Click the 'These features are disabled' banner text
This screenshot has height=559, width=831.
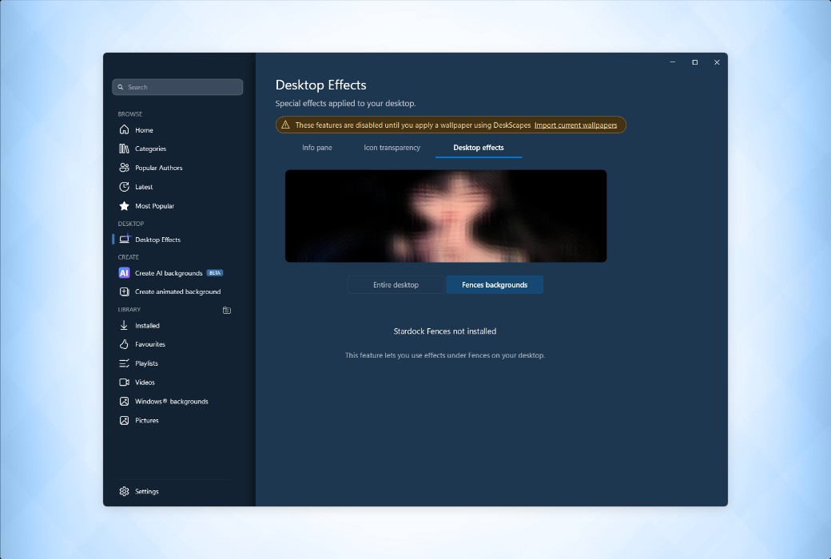[413, 125]
